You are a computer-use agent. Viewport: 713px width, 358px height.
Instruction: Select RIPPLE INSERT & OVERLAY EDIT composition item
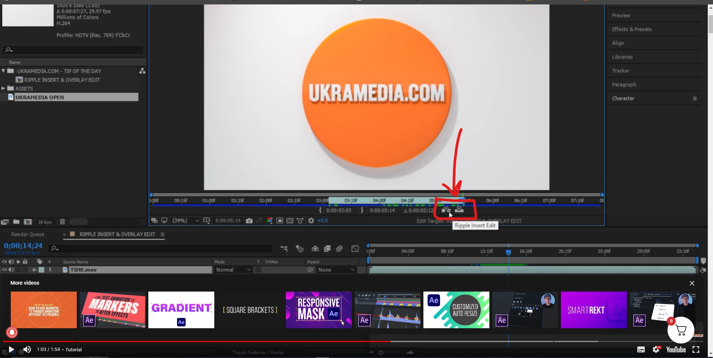62,80
